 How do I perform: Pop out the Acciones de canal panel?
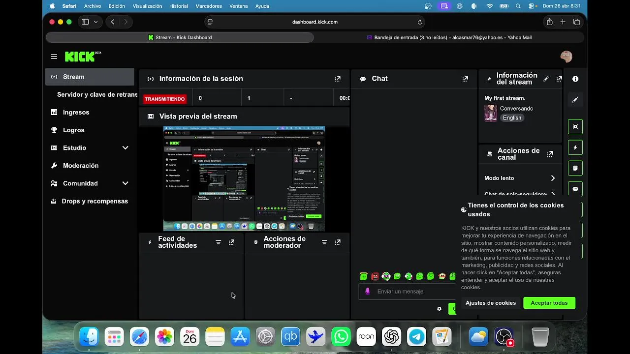point(550,154)
